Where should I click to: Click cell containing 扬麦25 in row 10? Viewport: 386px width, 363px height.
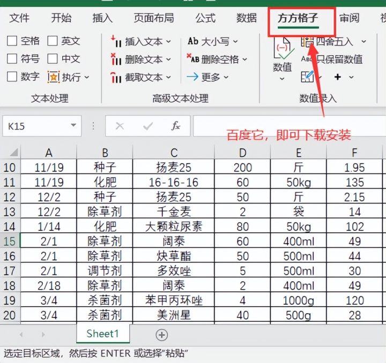pyautogui.click(x=174, y=168)
